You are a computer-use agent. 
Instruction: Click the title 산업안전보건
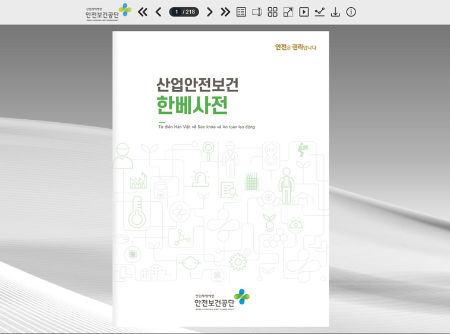click(x=197, y=84)
